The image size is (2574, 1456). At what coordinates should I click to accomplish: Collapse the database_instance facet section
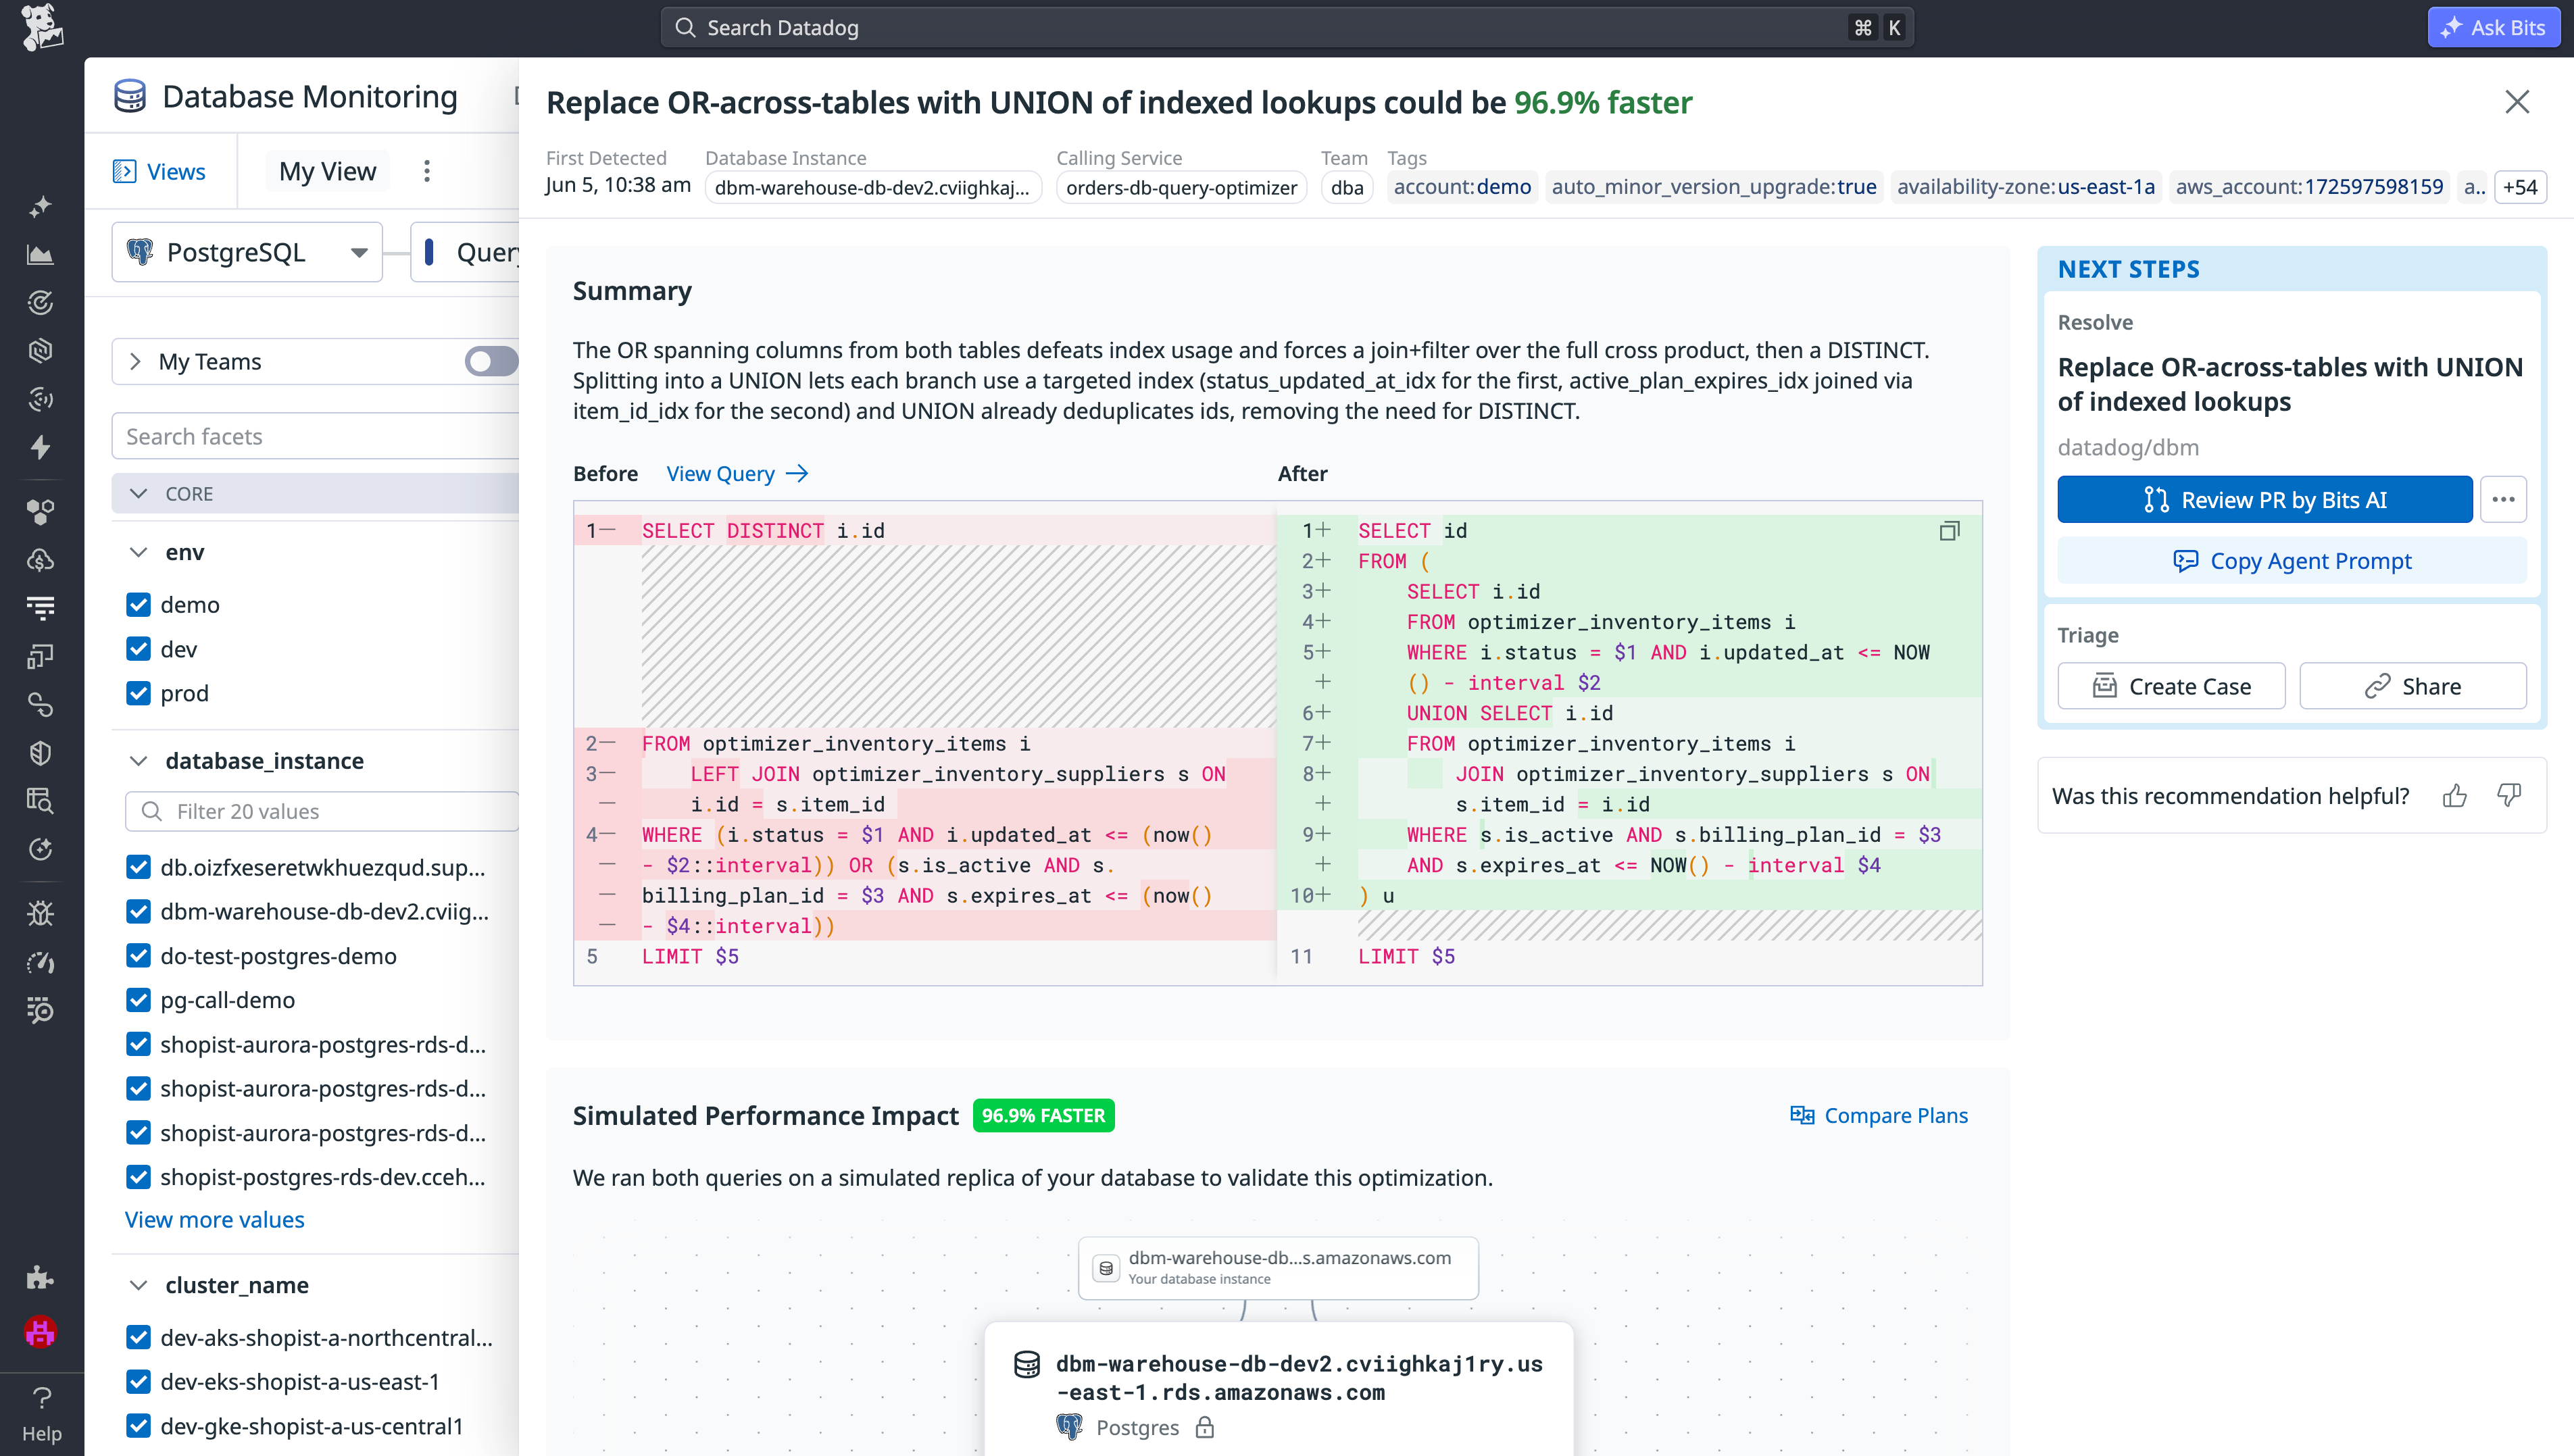pos(139,761)
